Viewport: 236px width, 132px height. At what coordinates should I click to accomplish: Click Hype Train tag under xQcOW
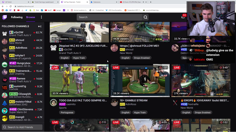(79, 58)
